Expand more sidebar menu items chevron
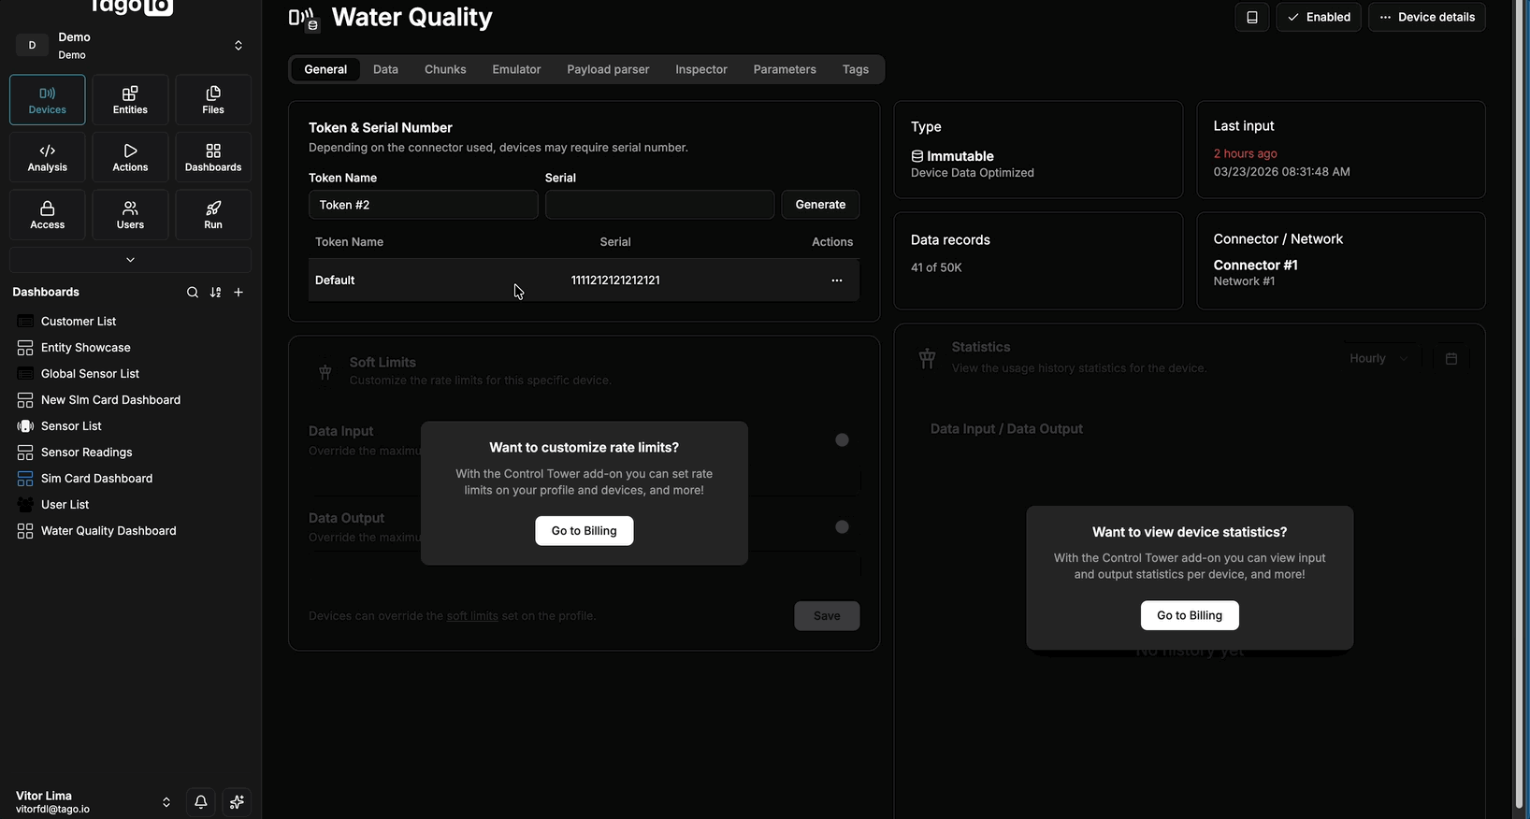Image resolution: width=1530 pixels, height=819 pixels. (x=130, y=260)
